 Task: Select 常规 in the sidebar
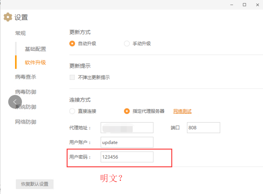[20, 33]
